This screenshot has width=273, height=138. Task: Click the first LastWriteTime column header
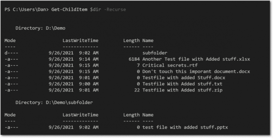pyautogui.click(x=80, y=40)
